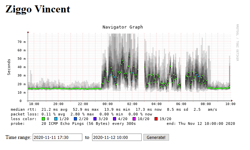Click the 30 m y-axis label
The image size is (250, 150).
click(22, 76)
